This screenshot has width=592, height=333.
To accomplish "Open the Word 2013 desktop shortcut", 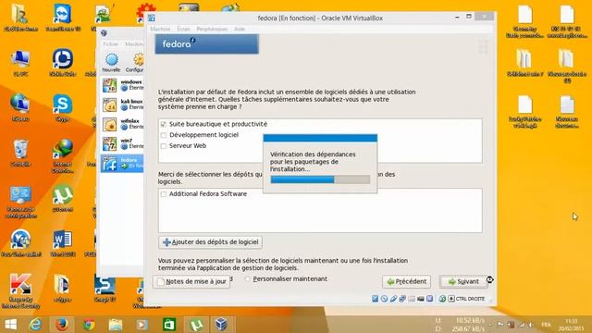I will pyautogui.click(x=63, y=243).
